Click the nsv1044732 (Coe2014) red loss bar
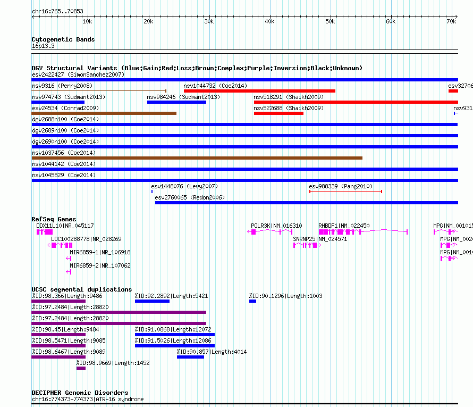 (x=259, y=91)
